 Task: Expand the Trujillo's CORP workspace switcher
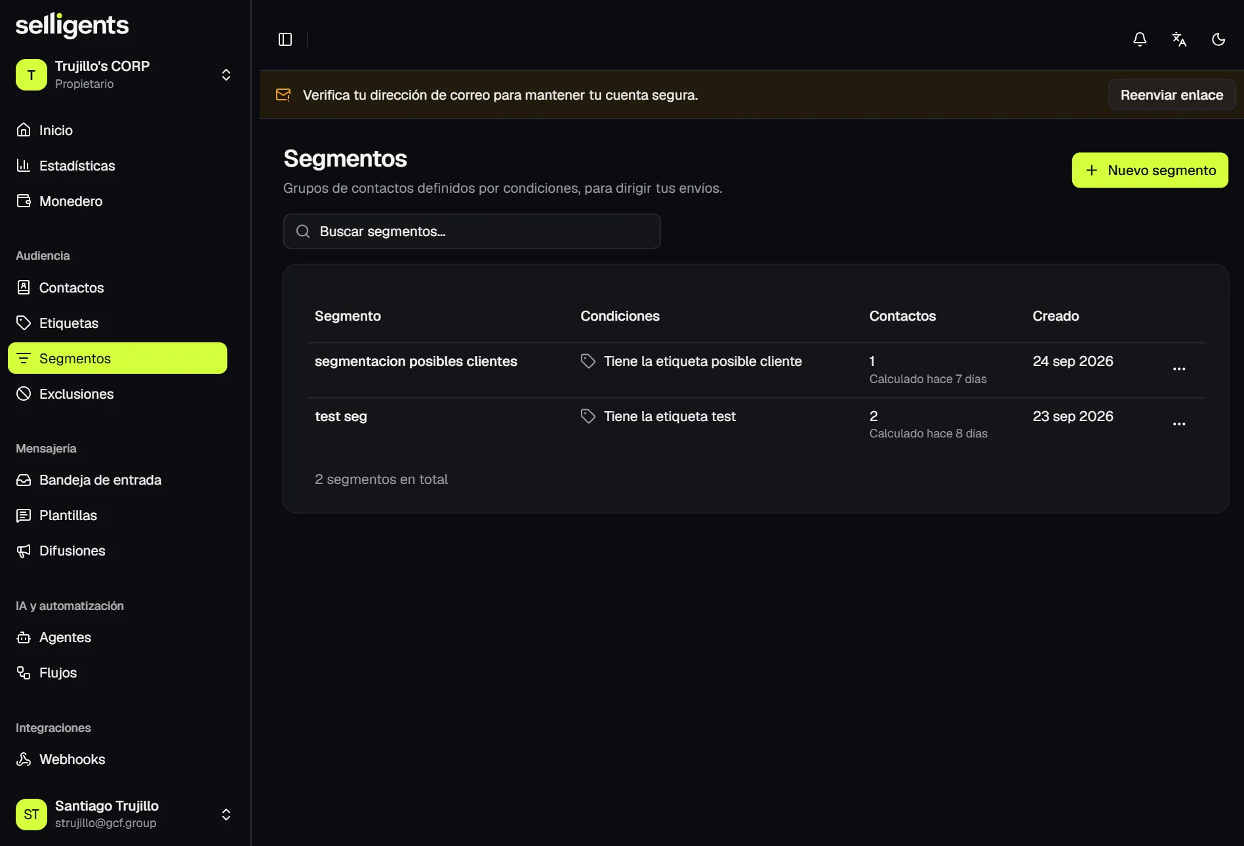coord(226,75)
